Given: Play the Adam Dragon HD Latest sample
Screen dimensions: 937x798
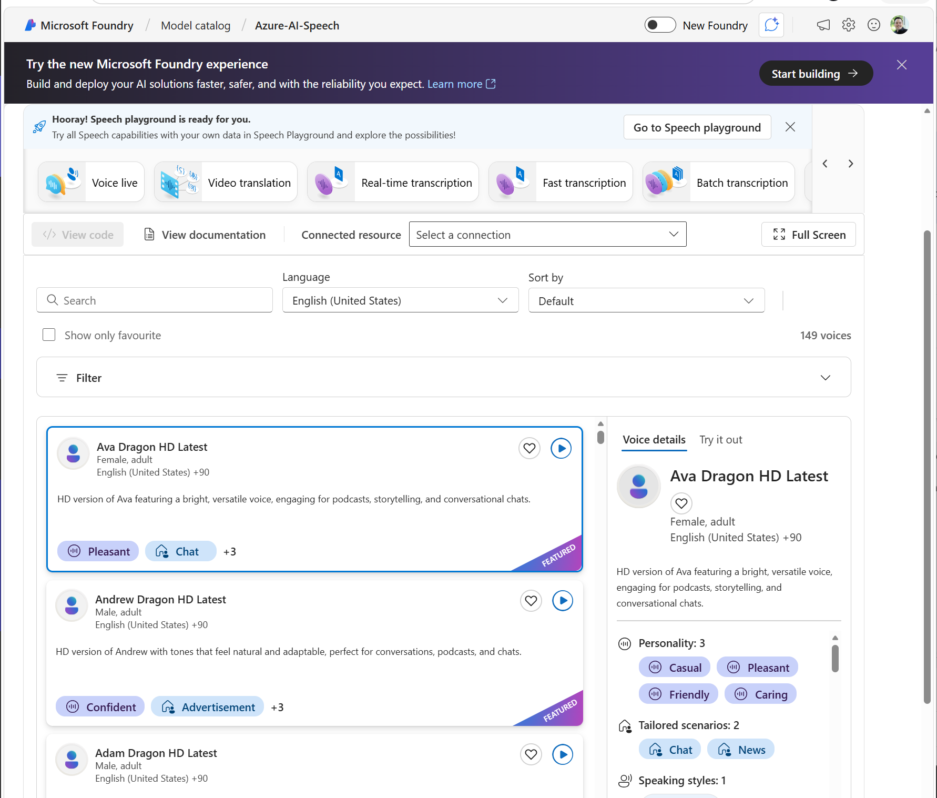Looking at the screenshot, I should [563, 754].
